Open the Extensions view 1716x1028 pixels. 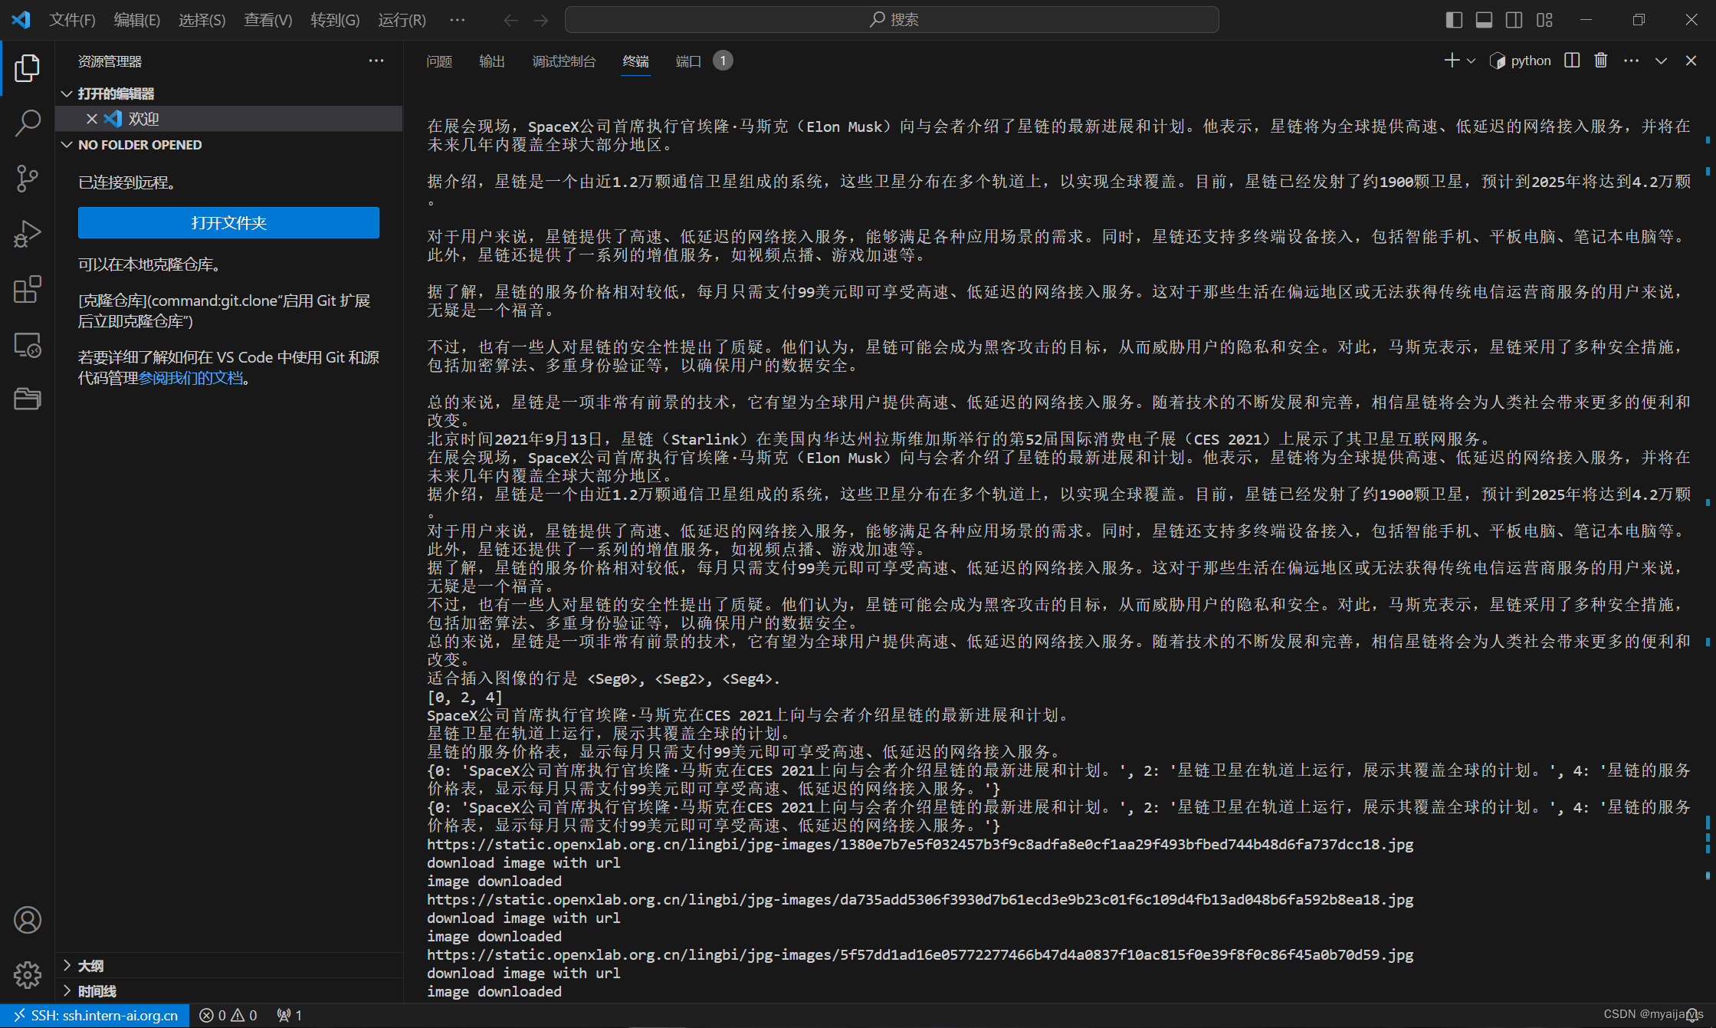click(28, 289)
